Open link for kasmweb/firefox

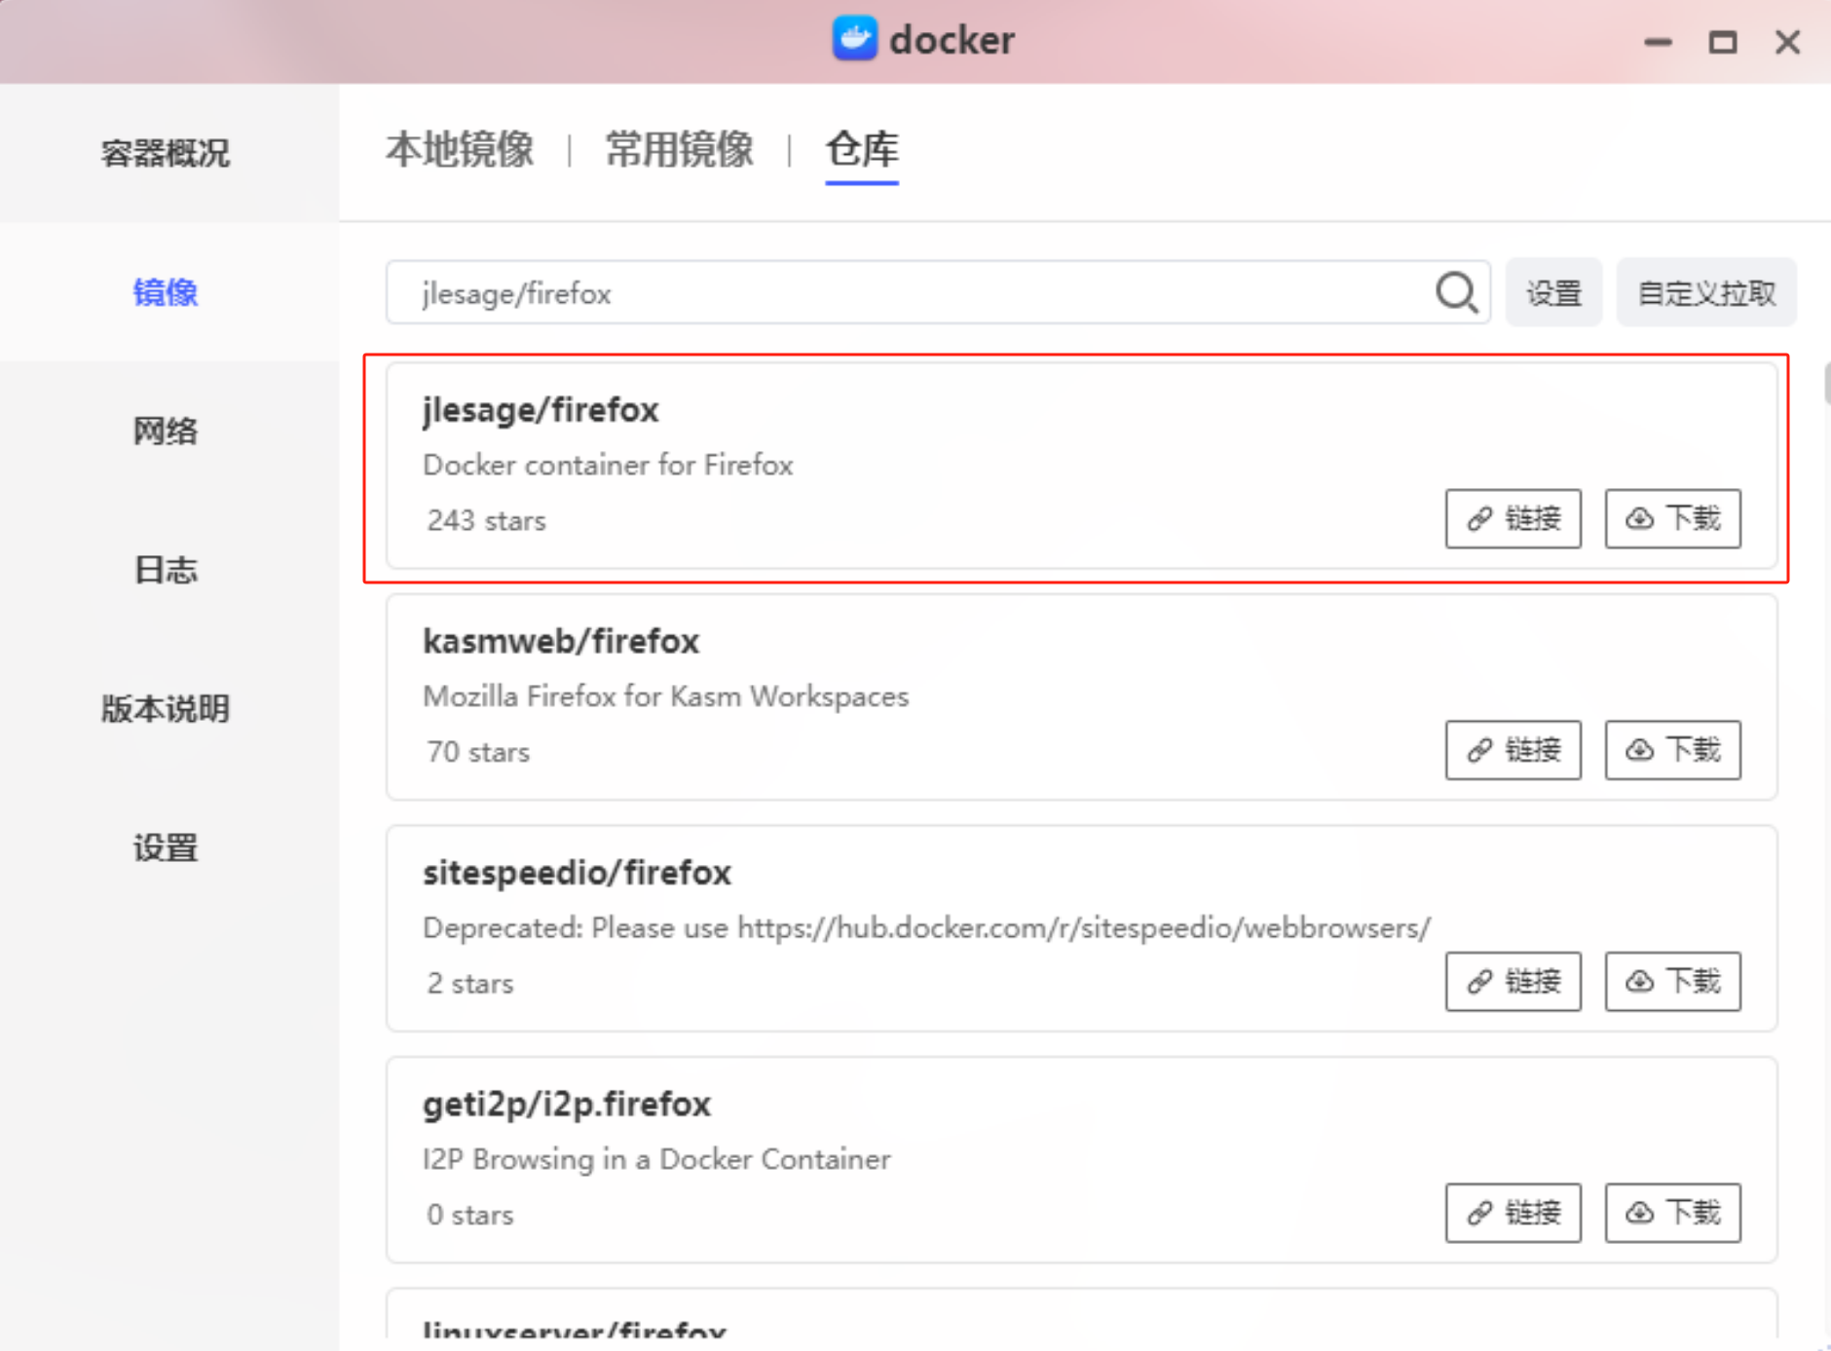[x=1513, y=750]
